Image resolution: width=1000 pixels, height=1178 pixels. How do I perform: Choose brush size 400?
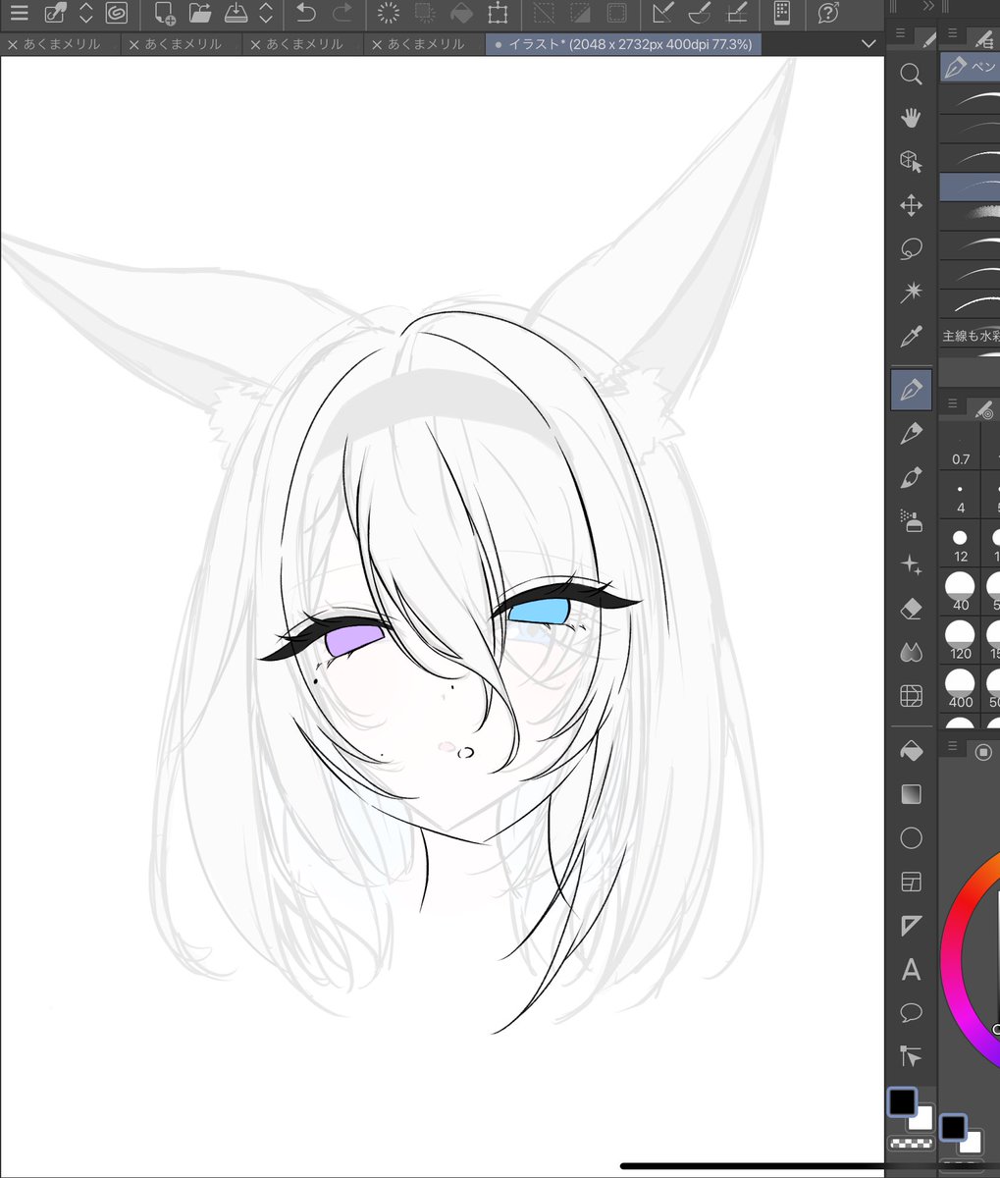960,689
